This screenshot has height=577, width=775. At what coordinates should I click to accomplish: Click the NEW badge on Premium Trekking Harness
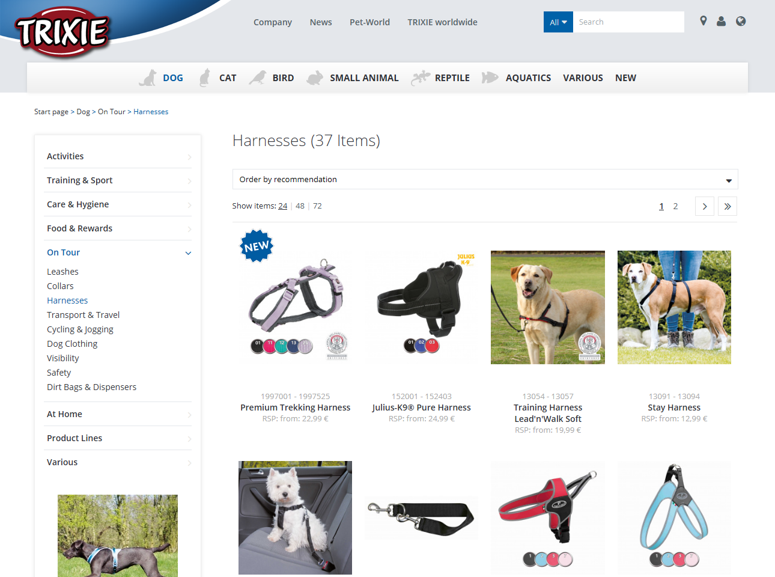point(257,246)
